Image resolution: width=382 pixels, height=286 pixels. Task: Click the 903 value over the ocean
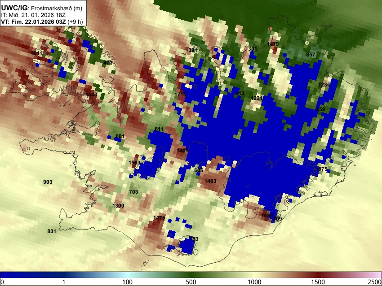(48, 182)
